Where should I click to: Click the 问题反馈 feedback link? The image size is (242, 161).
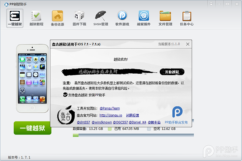132,115
